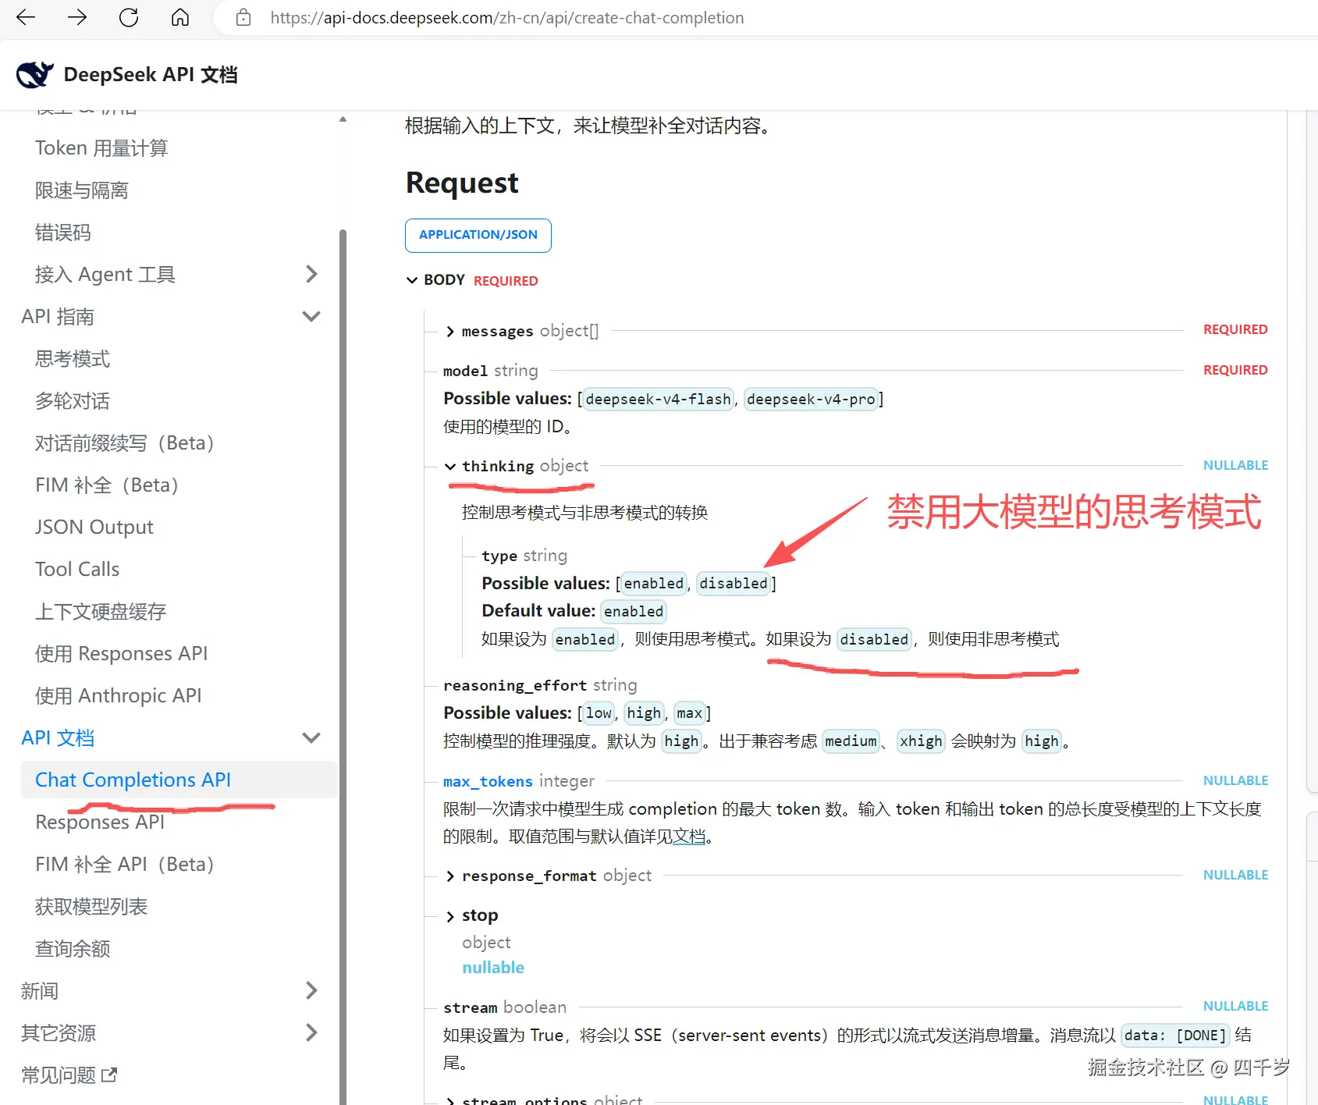Click the browser back arrow
This screenshot has width=1318, height=1105.
pos(26,17)
